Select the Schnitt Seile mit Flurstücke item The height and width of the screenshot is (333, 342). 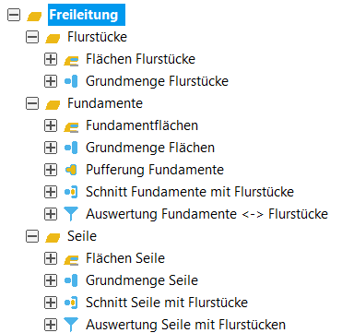(167, 303)
